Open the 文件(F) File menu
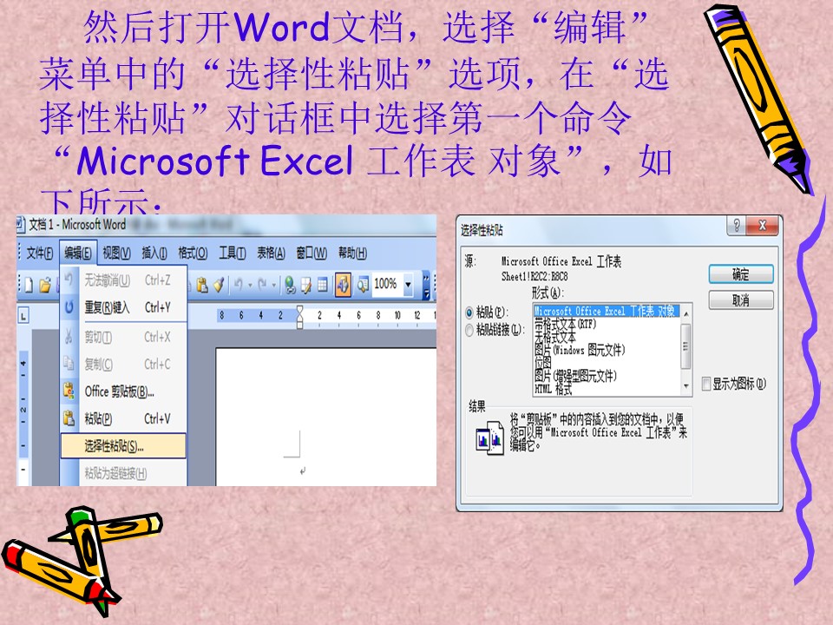Screen dimensions: 833x625 (40, 253)
